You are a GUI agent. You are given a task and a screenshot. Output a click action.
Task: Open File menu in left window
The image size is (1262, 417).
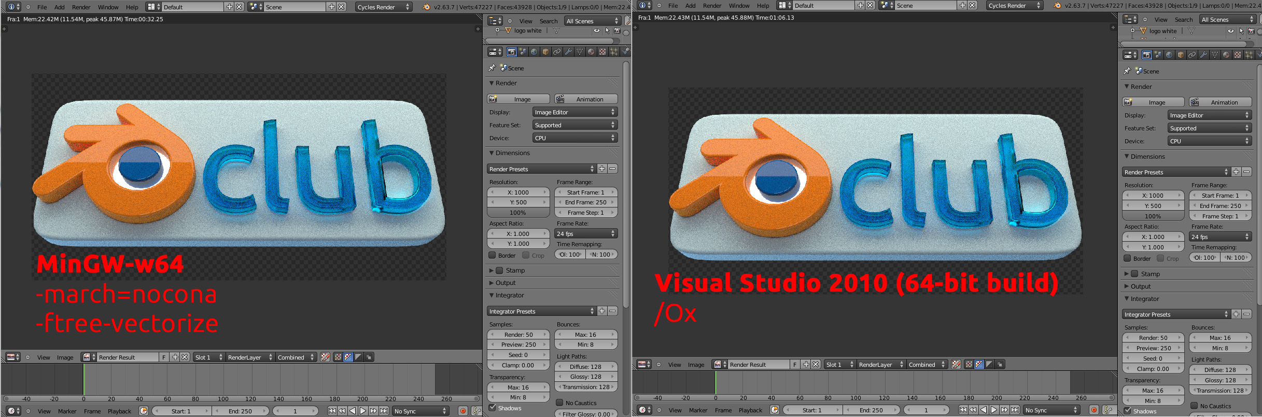[42, 7]
